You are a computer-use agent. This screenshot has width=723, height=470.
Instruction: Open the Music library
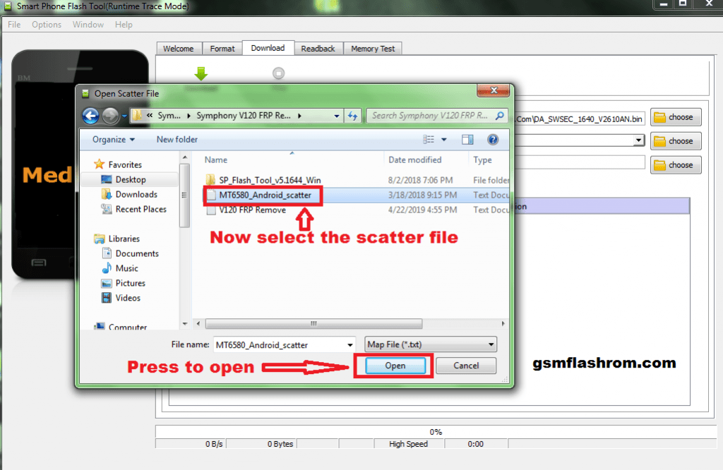[127, 268]
